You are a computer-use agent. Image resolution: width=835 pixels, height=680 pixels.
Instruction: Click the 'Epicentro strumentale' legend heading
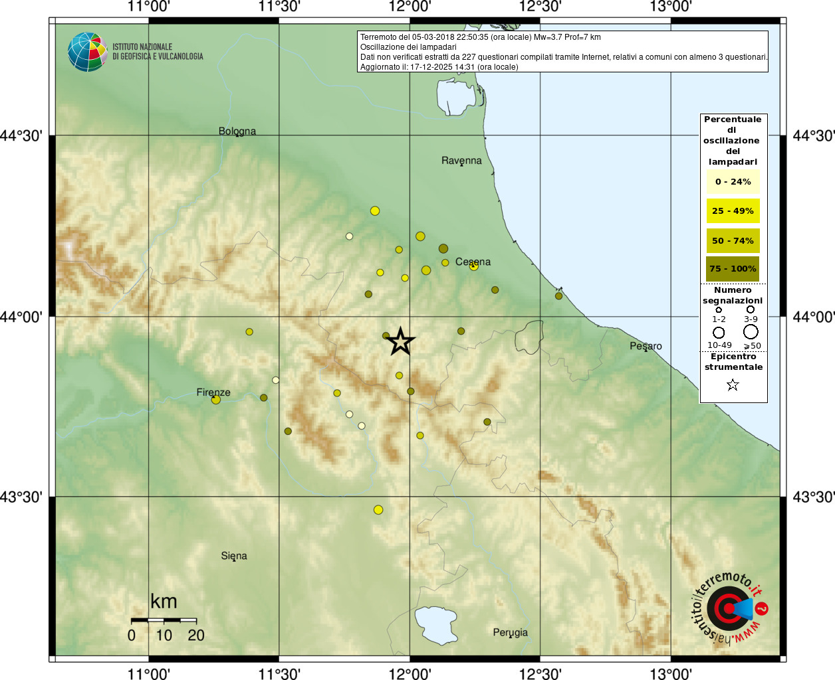(733, 362)
